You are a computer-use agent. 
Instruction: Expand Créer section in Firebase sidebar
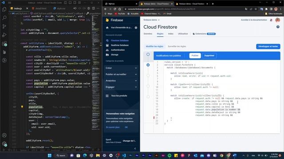[121, 68]
